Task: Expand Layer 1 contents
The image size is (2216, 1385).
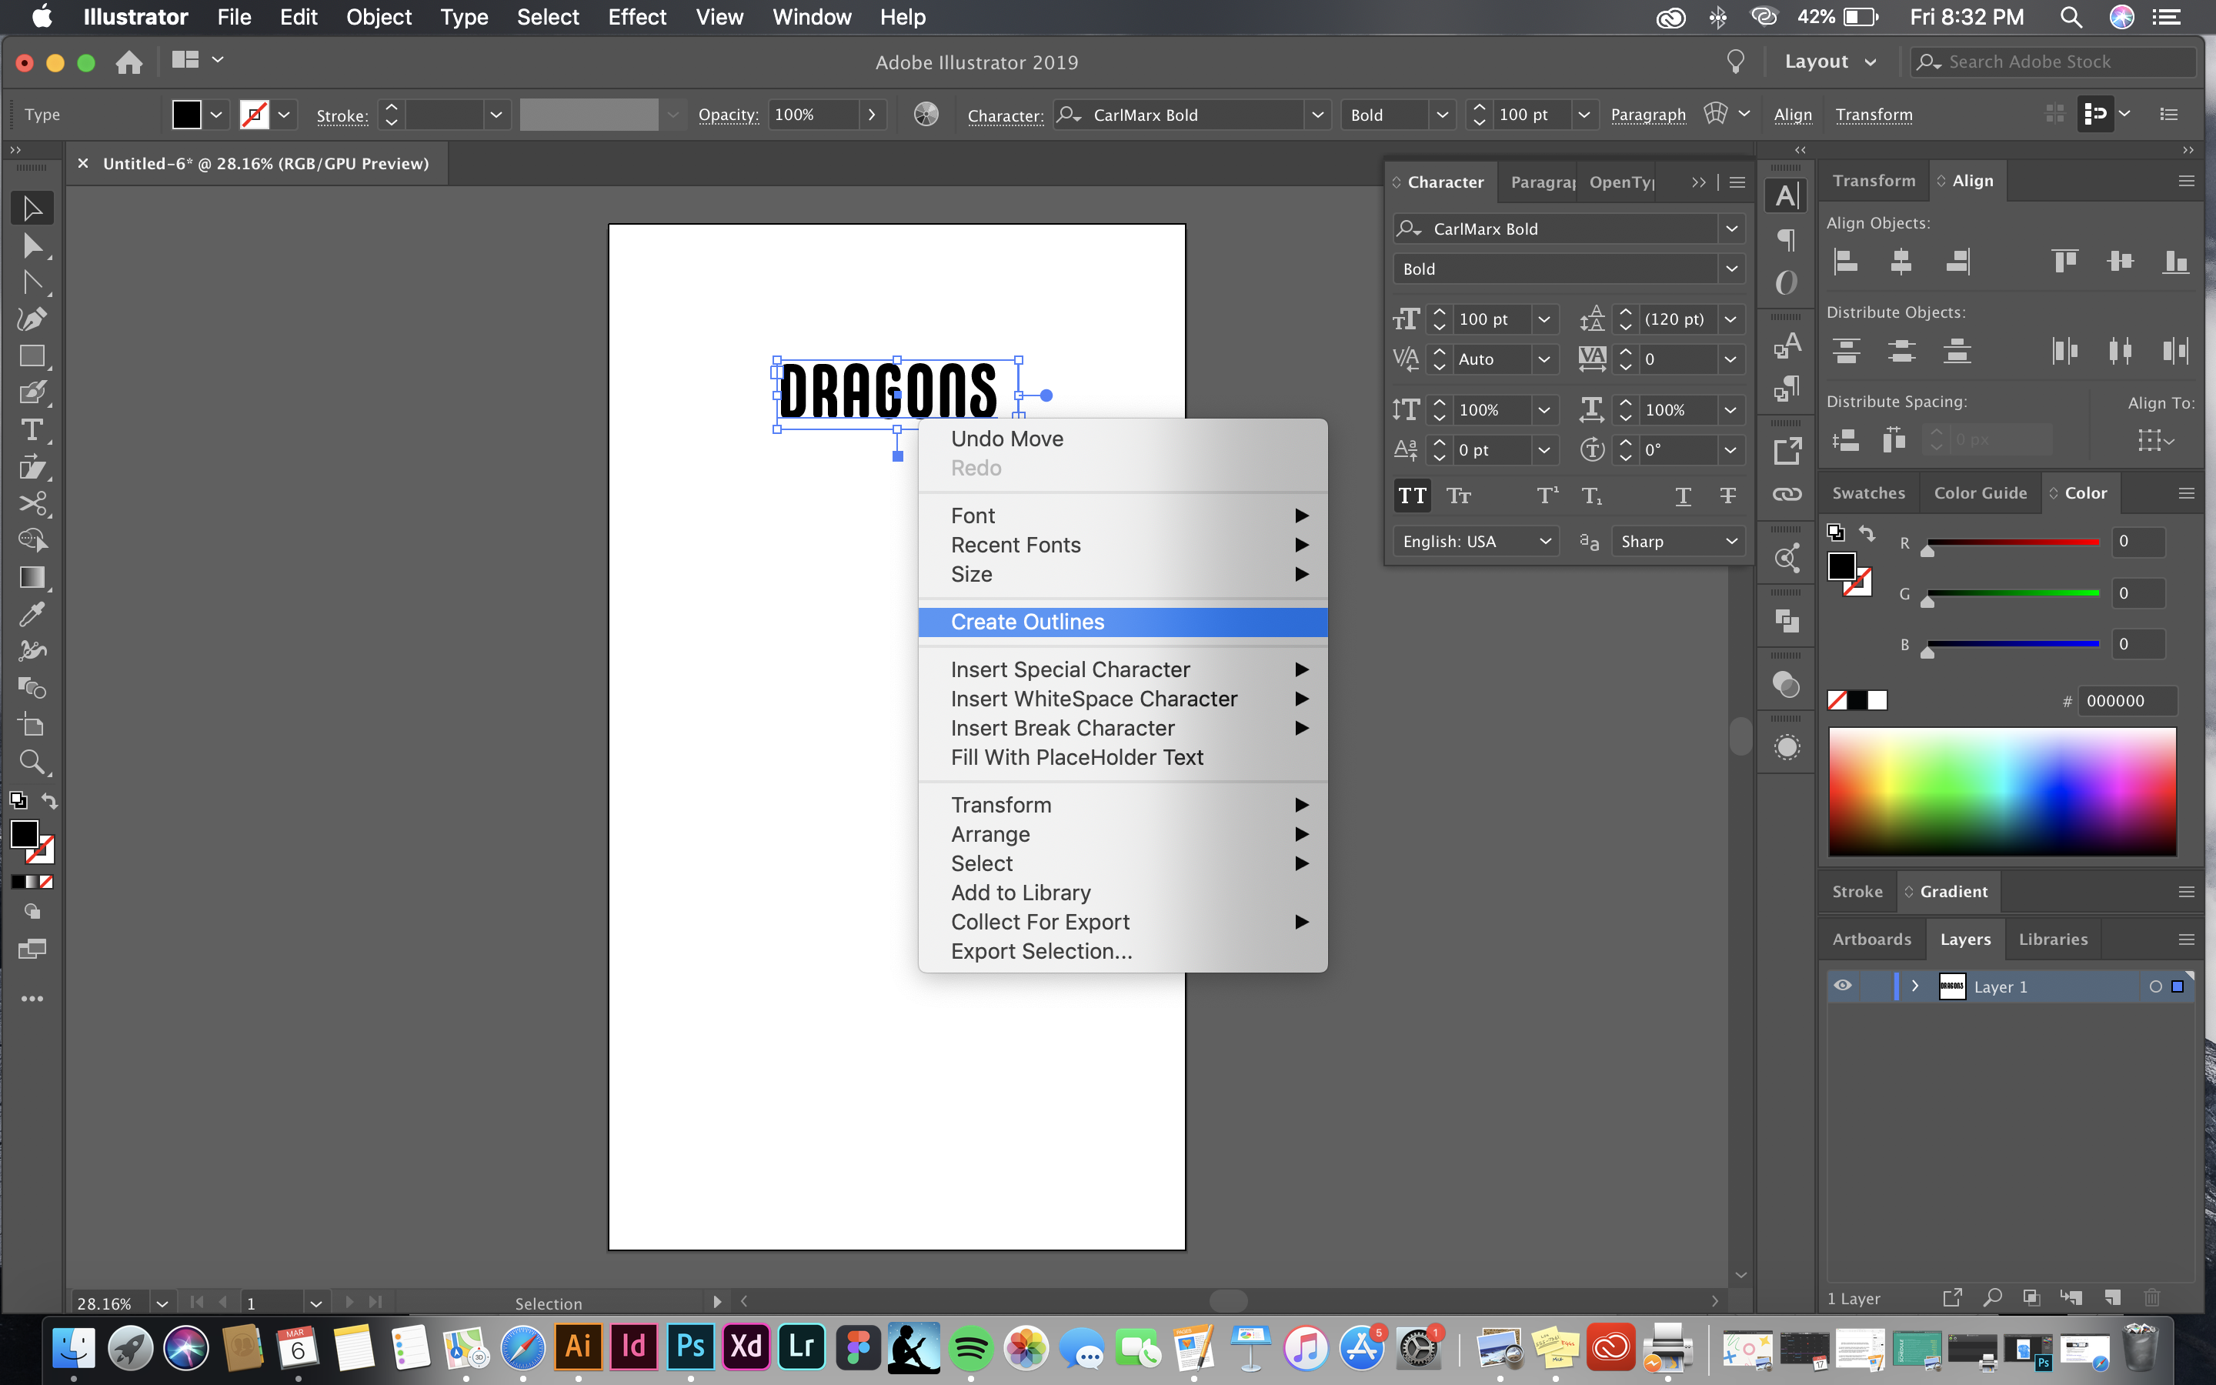Action: 1914,986
